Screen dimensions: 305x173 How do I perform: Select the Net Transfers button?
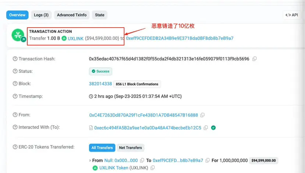131,148
